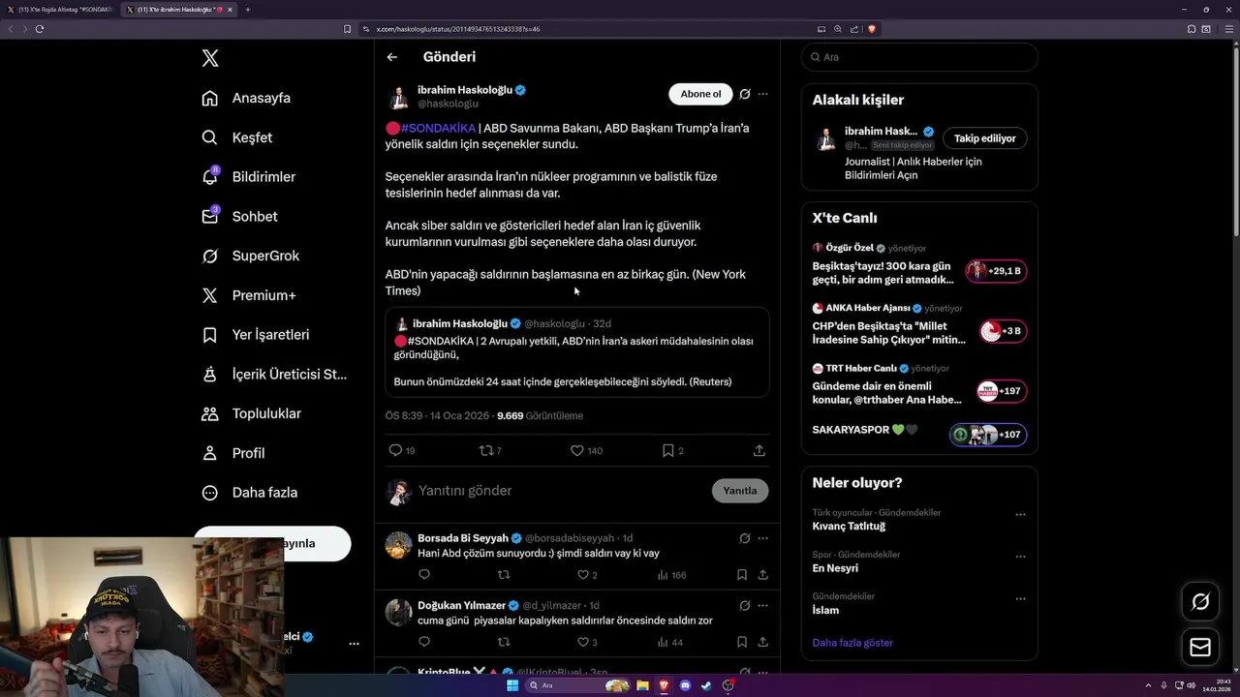Open Windows Start menu

click(512, 685)
